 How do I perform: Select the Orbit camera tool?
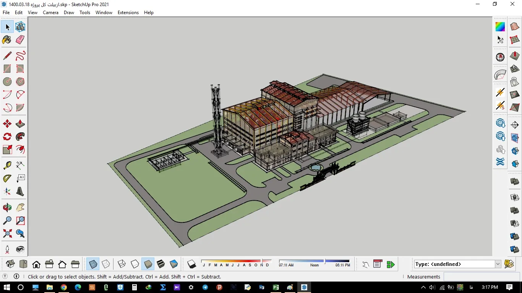point(7,208)
